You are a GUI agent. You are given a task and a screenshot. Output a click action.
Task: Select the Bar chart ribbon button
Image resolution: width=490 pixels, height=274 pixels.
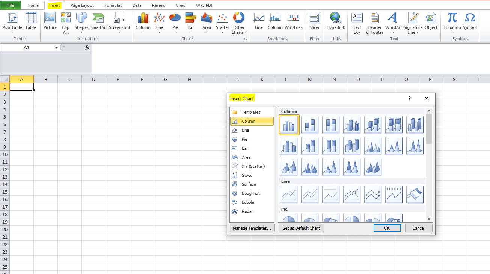[x=191, y=23]
